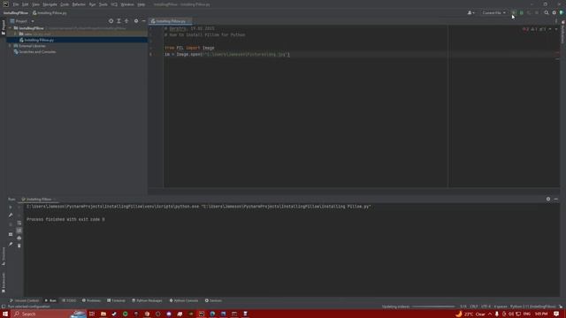The height and width of the screenshot is (318, 566).
Task: Open the Project view selector dropdown
Action: click(22, 21)
